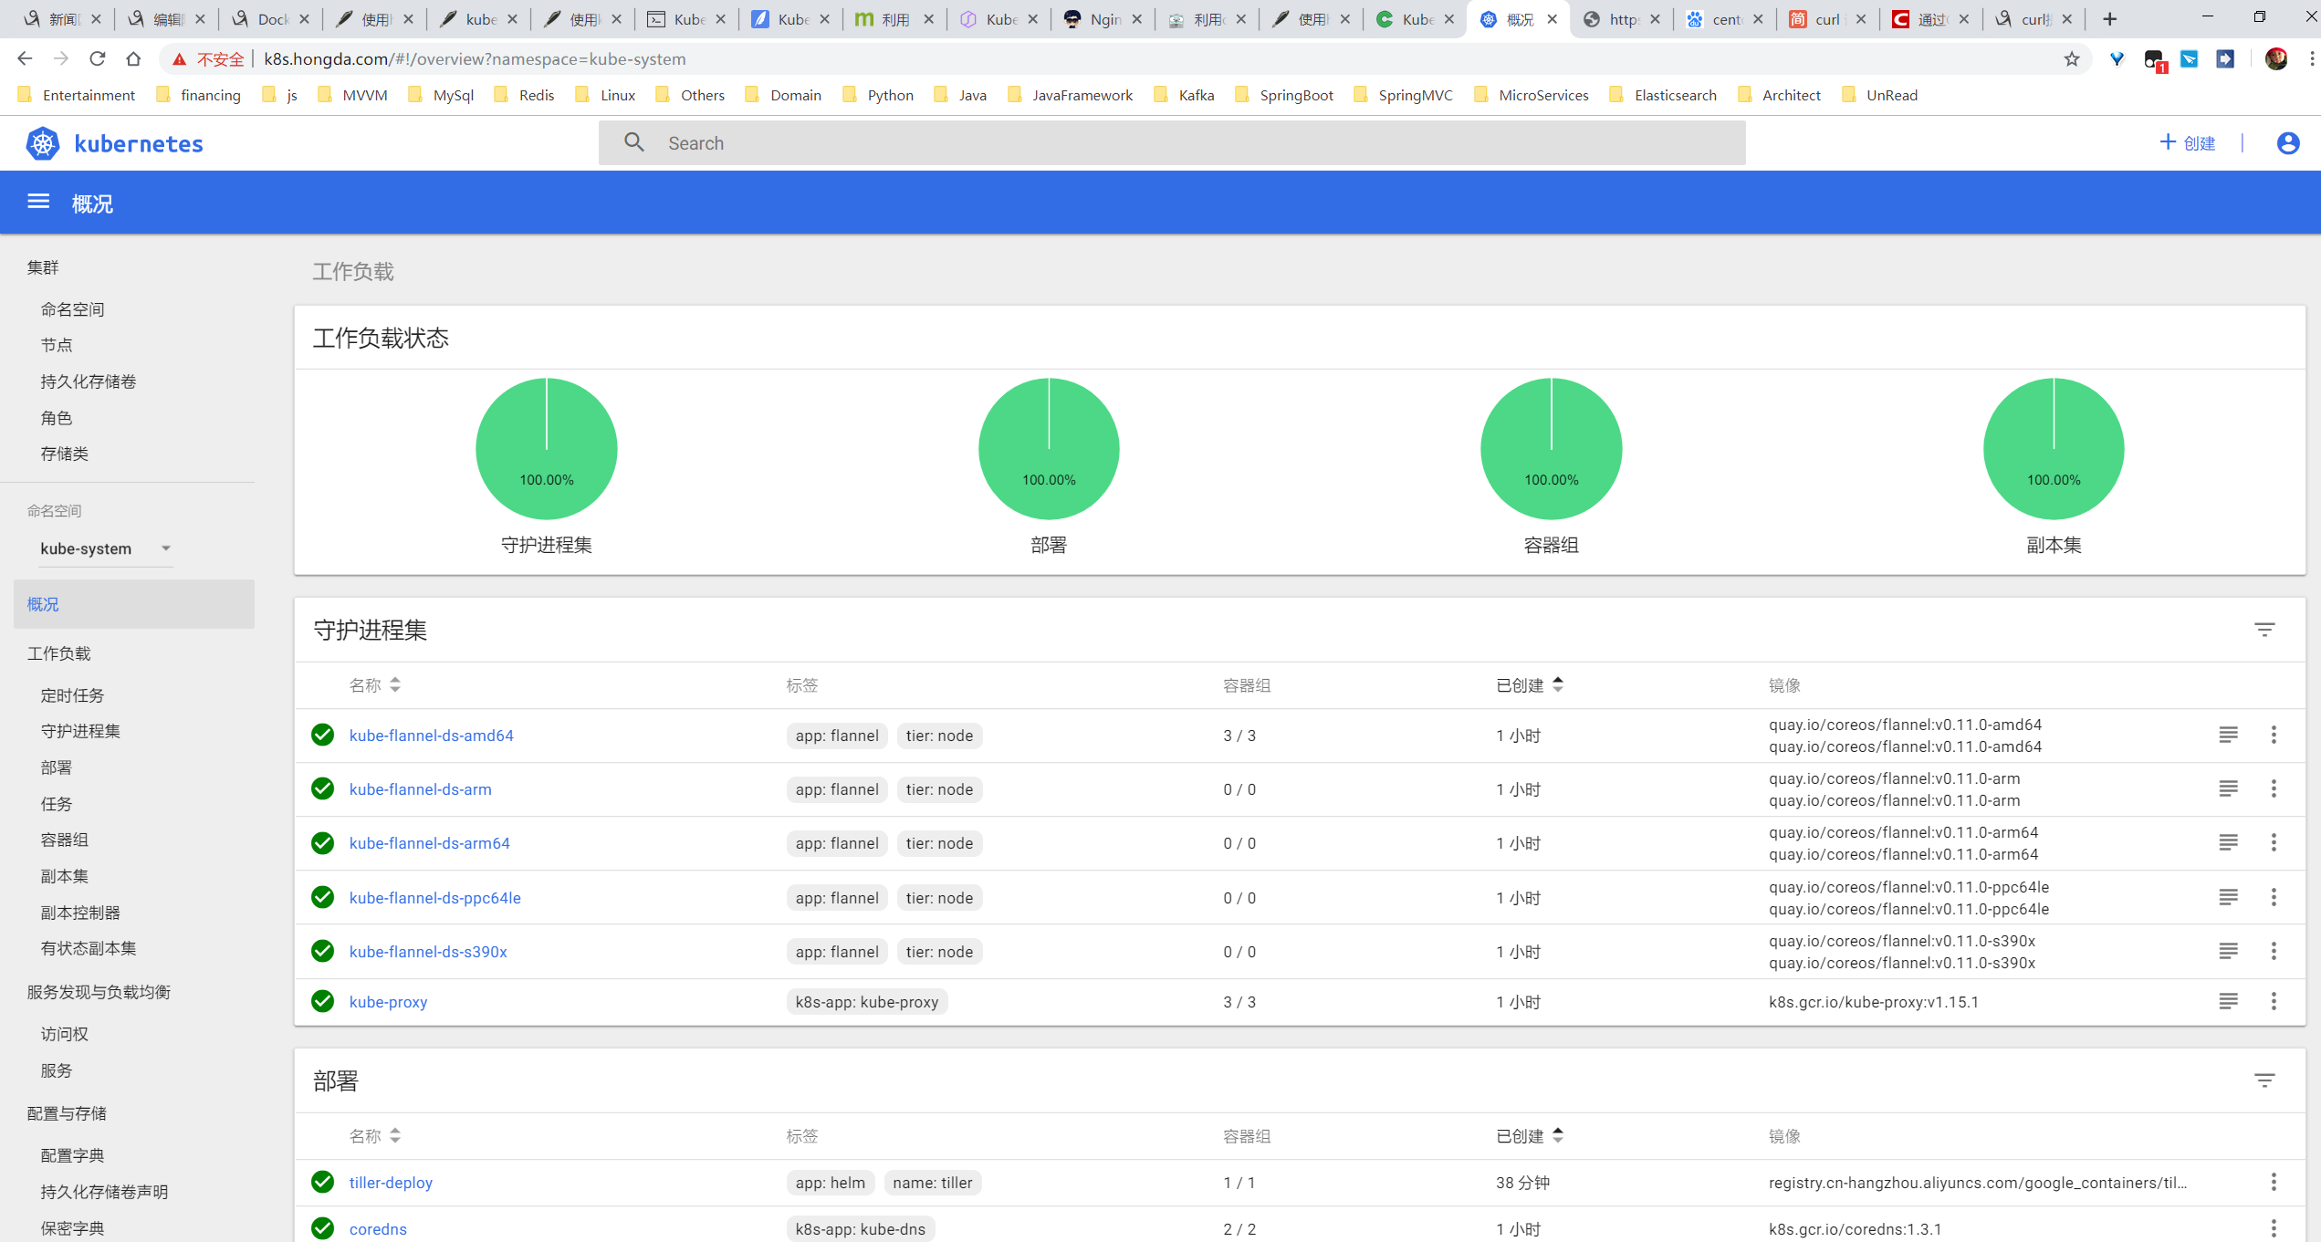This screenshot has height=1242, width=2321.
Task: Open the kube-flannel-ds-amd64 link
Action: (431, 735)
